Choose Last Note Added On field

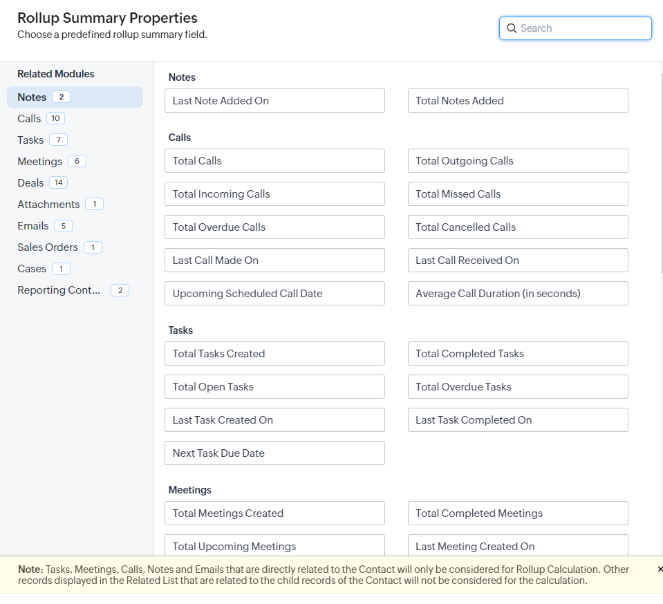pos(274,101)
